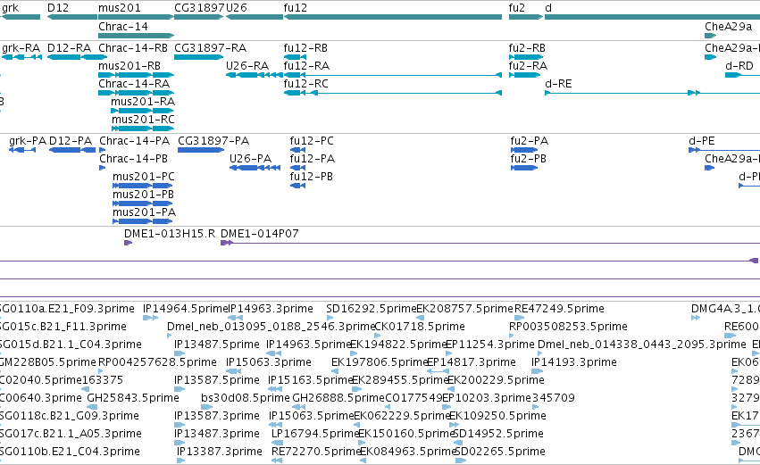Select the mus201-PC protein label

(144, 177)
